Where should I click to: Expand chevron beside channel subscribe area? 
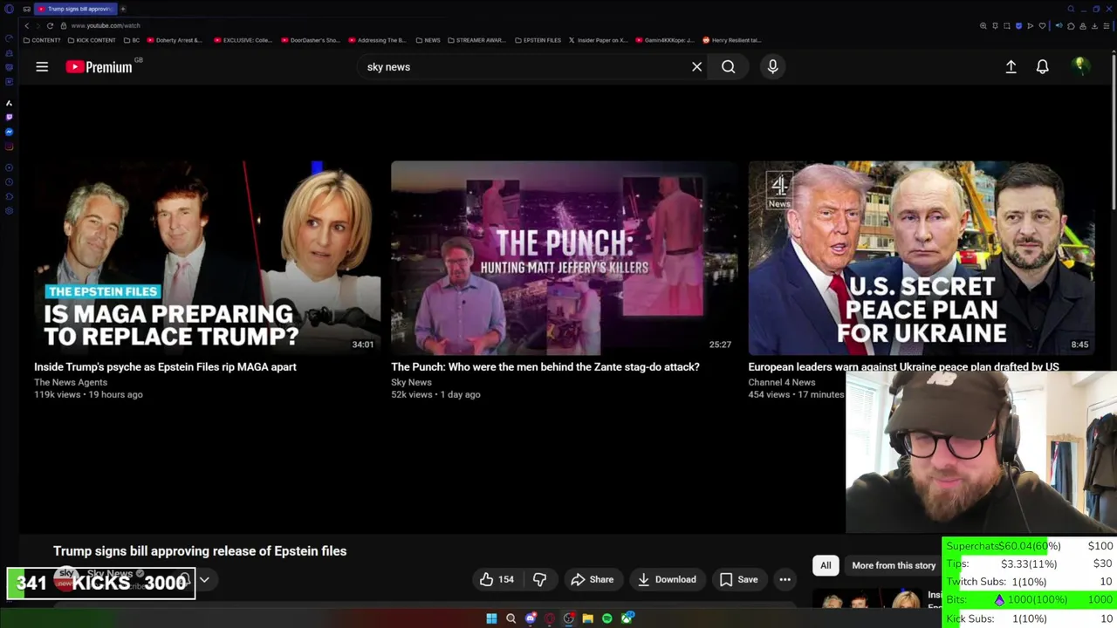(204, 579)
